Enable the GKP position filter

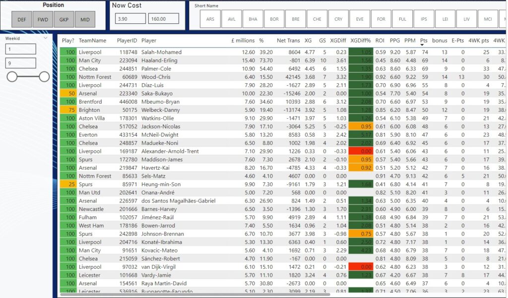pos(64,20)
